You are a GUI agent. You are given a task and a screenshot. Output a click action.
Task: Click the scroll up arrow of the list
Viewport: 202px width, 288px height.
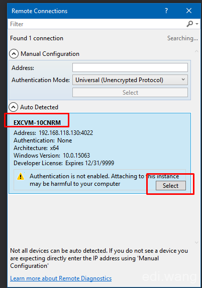(196, 51)
